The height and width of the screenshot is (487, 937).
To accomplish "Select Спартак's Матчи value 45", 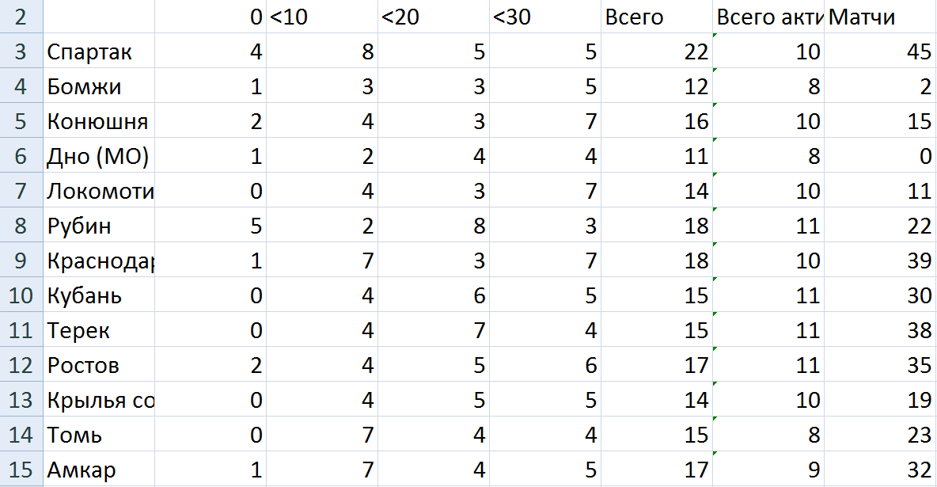I will pos(880,52).
